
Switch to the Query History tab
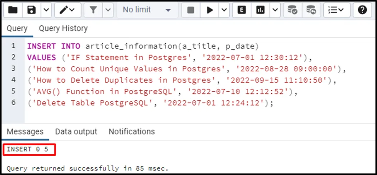tap(63, 28)
